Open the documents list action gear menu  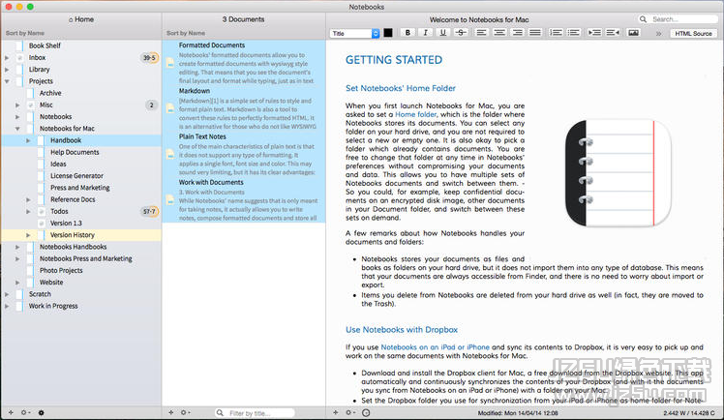[x=185, y=412]
